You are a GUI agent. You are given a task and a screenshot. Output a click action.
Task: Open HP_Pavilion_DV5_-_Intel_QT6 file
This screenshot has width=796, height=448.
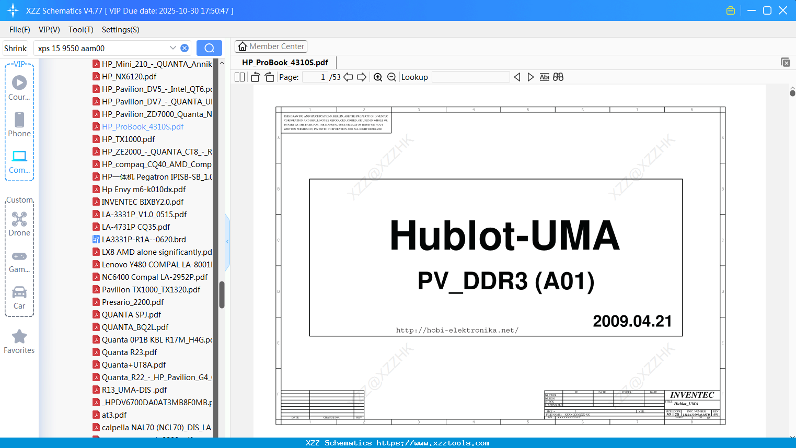point(152,89)
